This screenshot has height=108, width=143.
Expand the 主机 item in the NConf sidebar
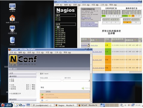click(x=13, y=85)
